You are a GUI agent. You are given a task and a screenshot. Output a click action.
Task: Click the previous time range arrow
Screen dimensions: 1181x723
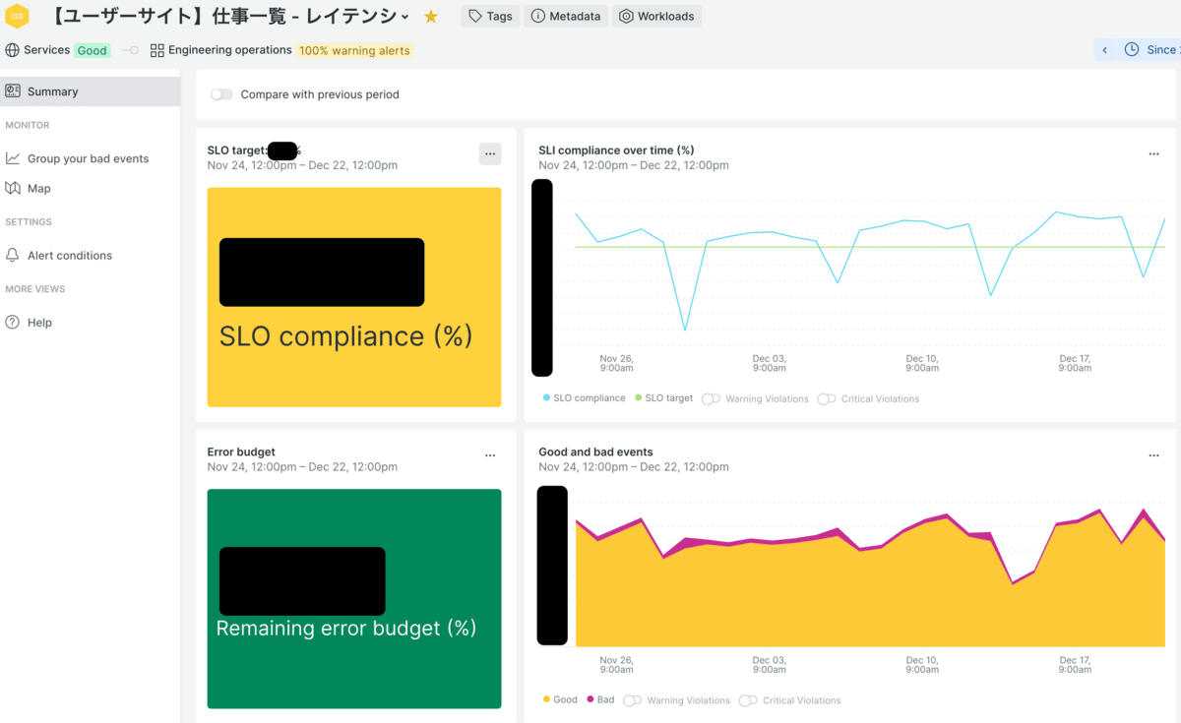click(x=1105, y=50)
